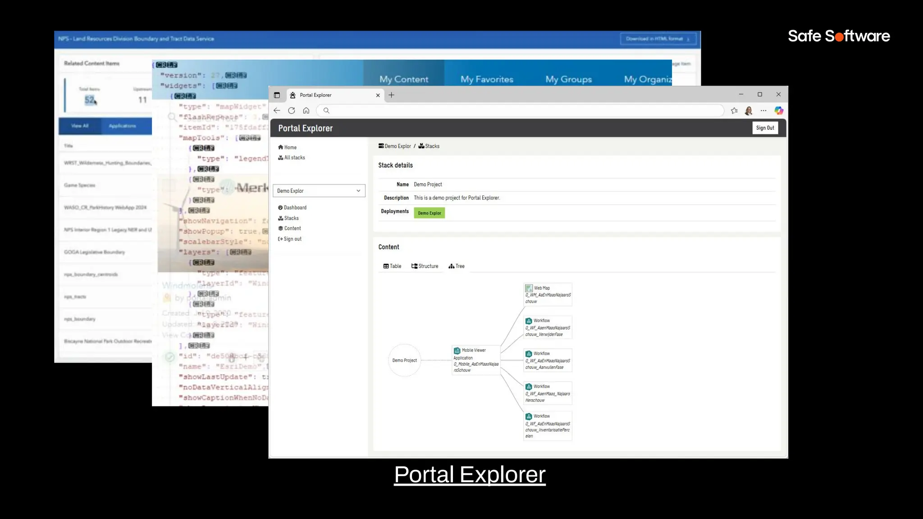
Task: Open a new browser tab with plus
Action: [x=392, y=95]
